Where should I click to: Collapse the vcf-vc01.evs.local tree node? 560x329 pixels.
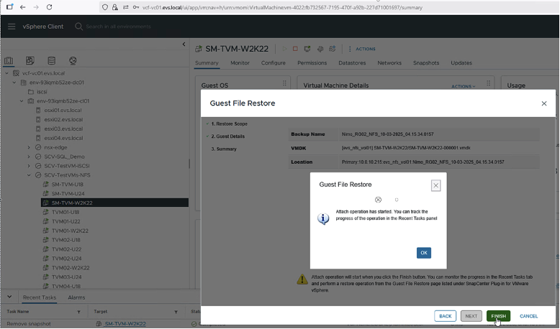click(x=6, y=73)
